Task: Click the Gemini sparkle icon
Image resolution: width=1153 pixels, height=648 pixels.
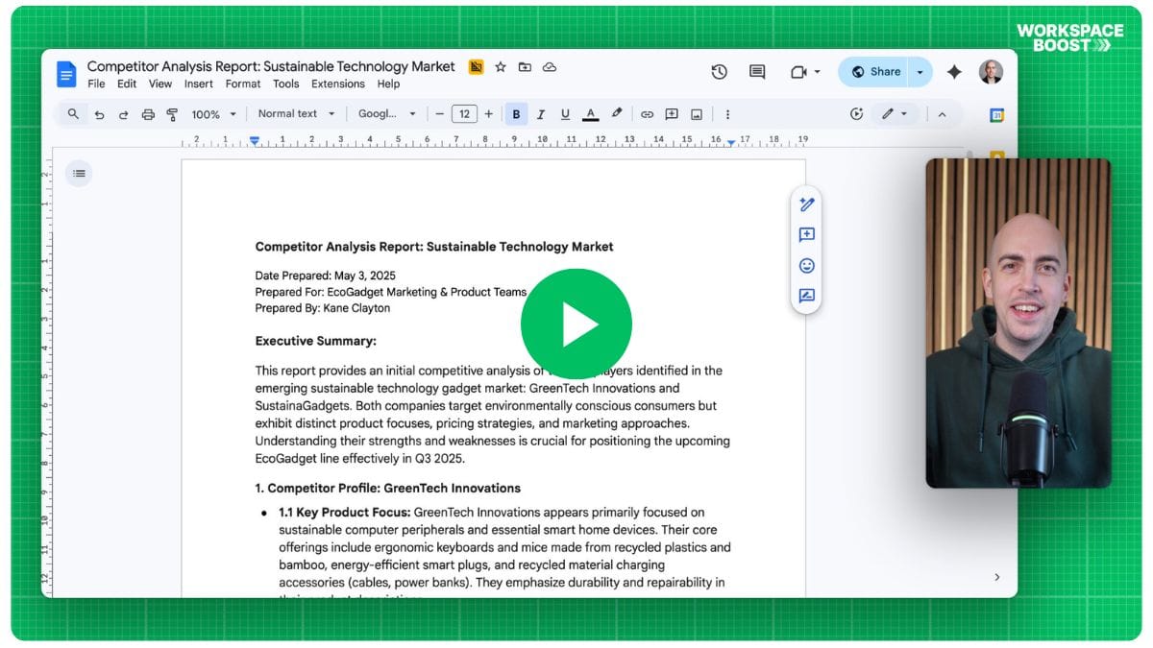Action: [x=954, y=72]
